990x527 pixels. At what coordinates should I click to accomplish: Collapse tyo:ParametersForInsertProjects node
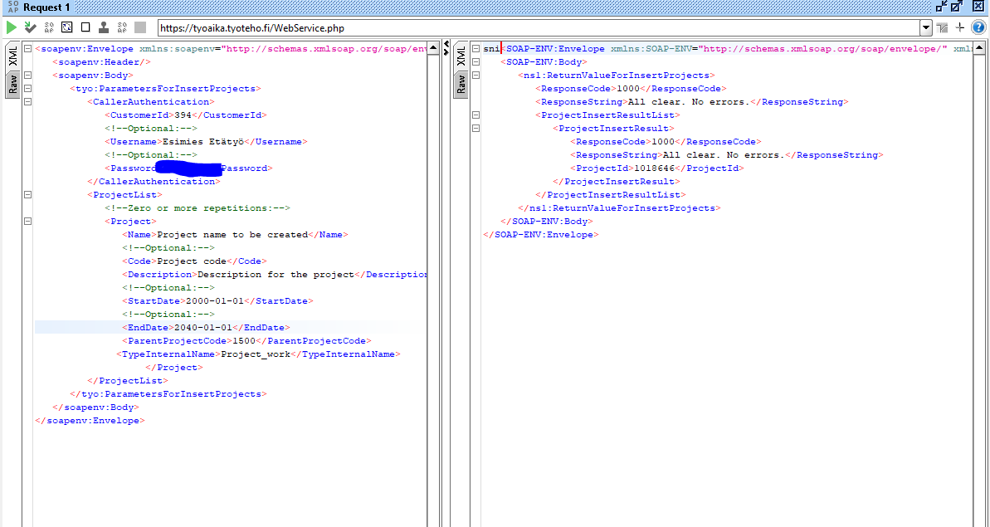pyautogui.click(x=27, y=88)
